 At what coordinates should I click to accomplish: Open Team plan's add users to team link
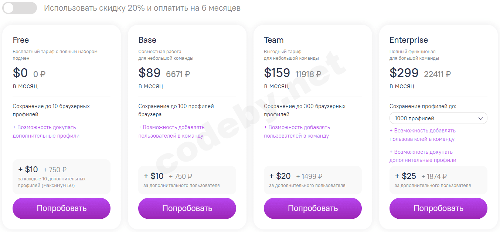click(x=297, y=131)
